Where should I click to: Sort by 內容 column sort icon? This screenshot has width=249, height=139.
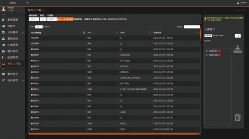point(150,32)
